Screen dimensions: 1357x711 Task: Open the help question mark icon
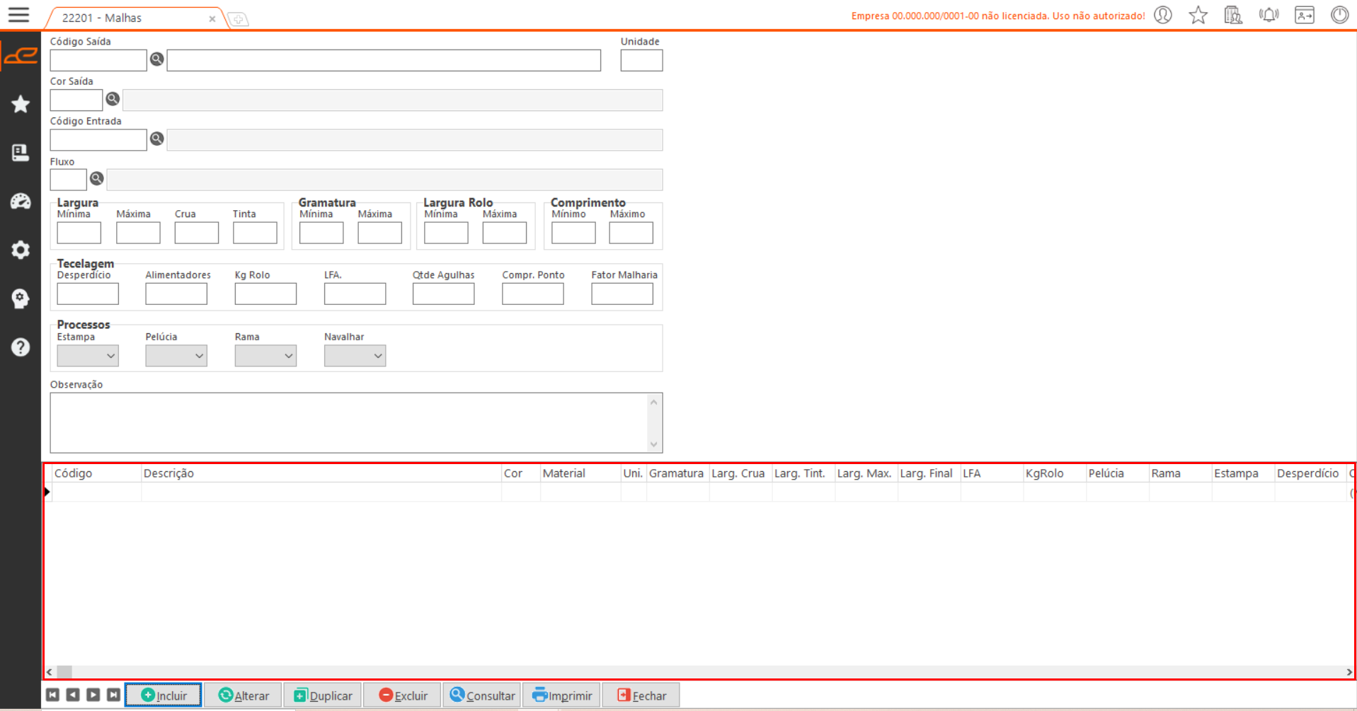pyautogui.click(x=21, y=347)
